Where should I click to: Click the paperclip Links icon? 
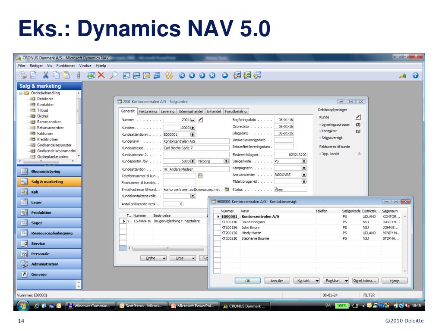79,75
